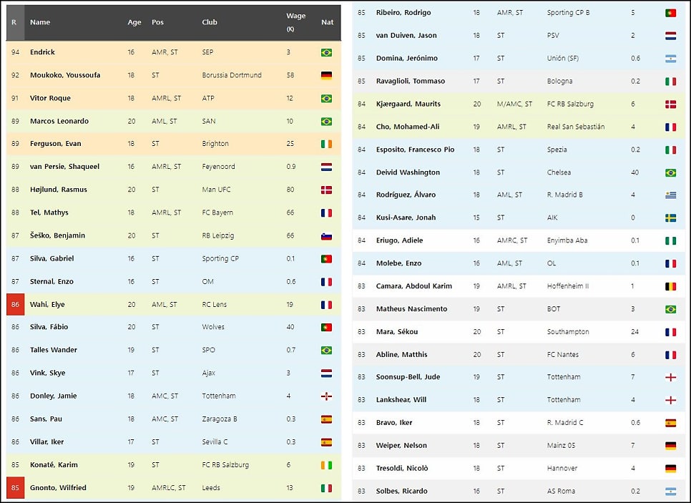Select the Borussia Dortmund club cell
Screen dimensions: 691x503
232,75
